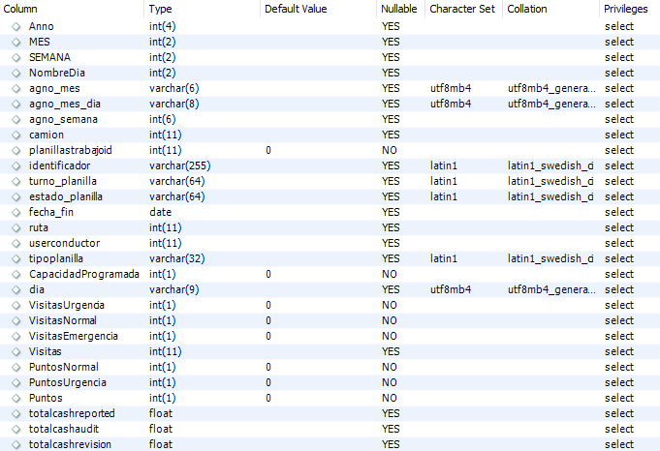Viewport: 660px width, 451px height.
Task: Click the diamond icon beside agno_mes
Action: (16, 89)
